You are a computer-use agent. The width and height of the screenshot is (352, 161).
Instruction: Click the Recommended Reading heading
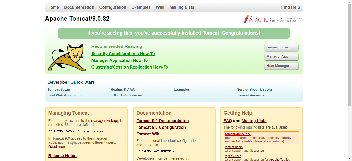[x=118, y=46]
